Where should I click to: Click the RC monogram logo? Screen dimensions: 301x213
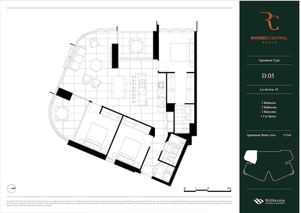point(270,21)
